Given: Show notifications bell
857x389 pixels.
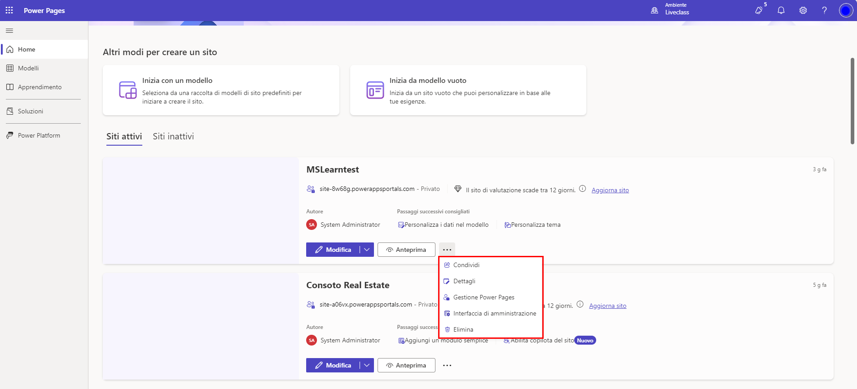Looking at the screenshot, I should point(781,10).
